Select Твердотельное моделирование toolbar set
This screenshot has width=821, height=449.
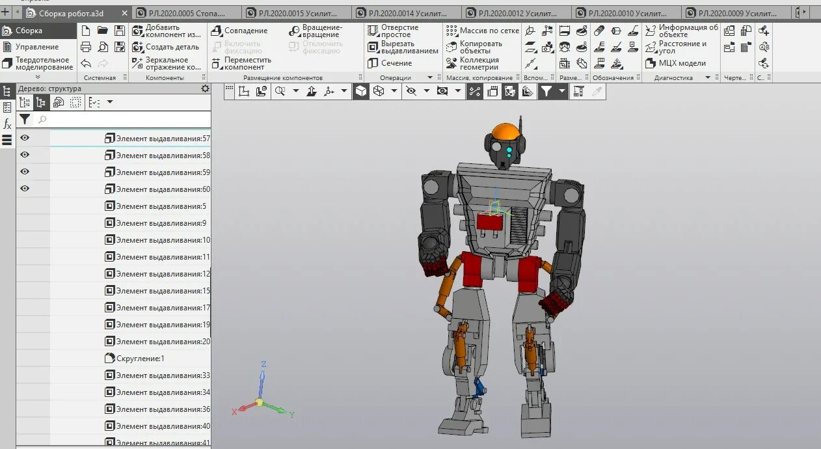click(38, 64)
